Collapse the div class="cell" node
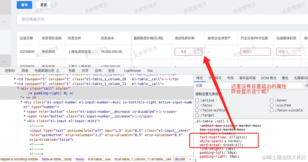 pyautogui.click(x=18, y=88)
